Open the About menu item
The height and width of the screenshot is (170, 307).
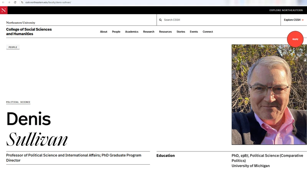[x=104, y=32]
